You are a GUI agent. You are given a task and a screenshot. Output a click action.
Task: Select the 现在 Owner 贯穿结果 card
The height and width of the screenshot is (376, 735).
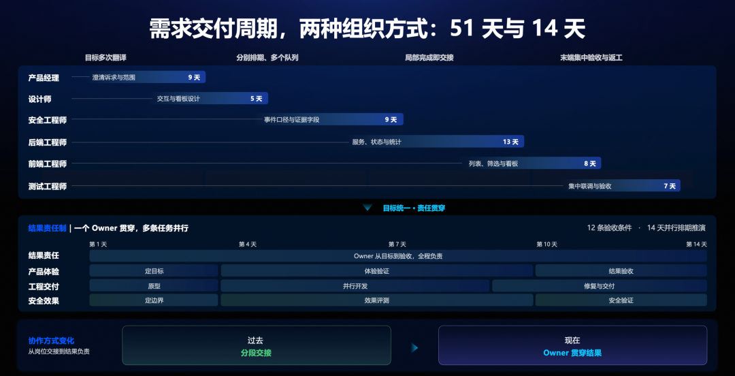pos(572,345)
